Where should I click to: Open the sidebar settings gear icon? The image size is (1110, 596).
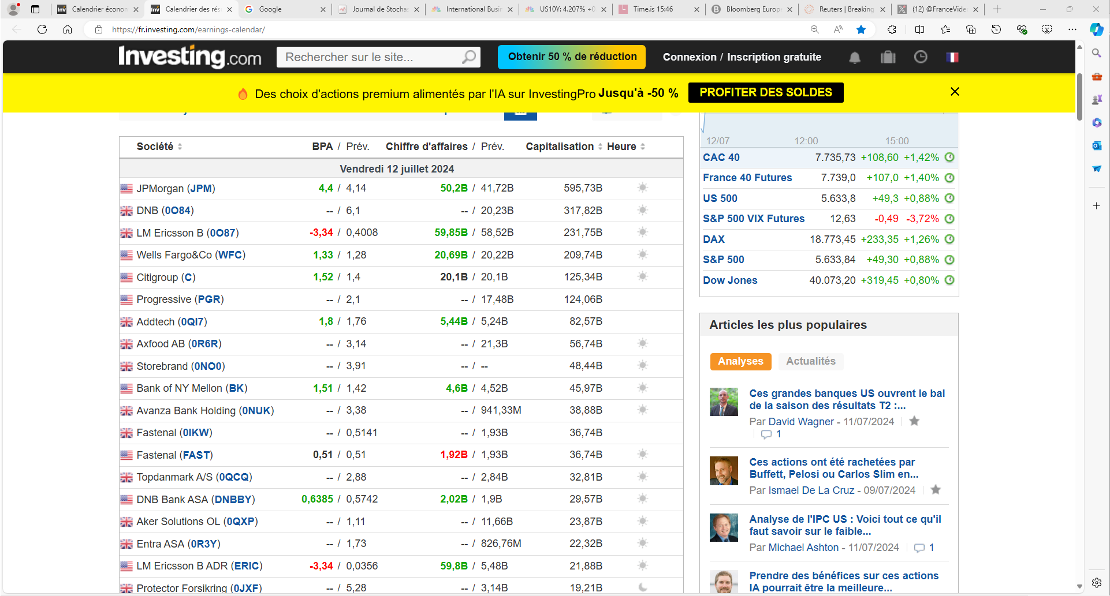1097,583
